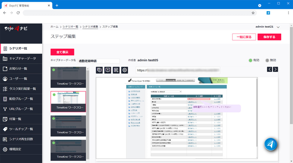The width and height of the screenshot is (293, 163).
Task: Click the 一覧に戻る button
Action: coord(244,37)
